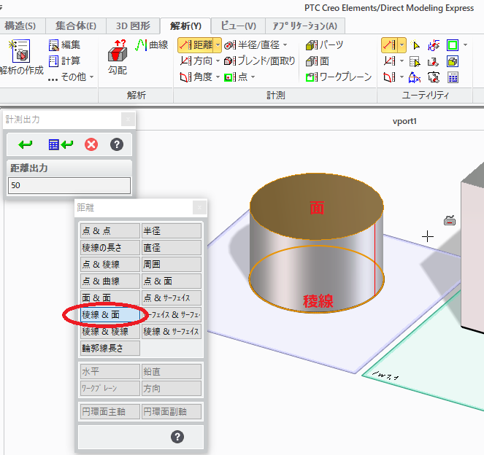
Task: Click the utility direction measure icon
Action: coord(390,61)
